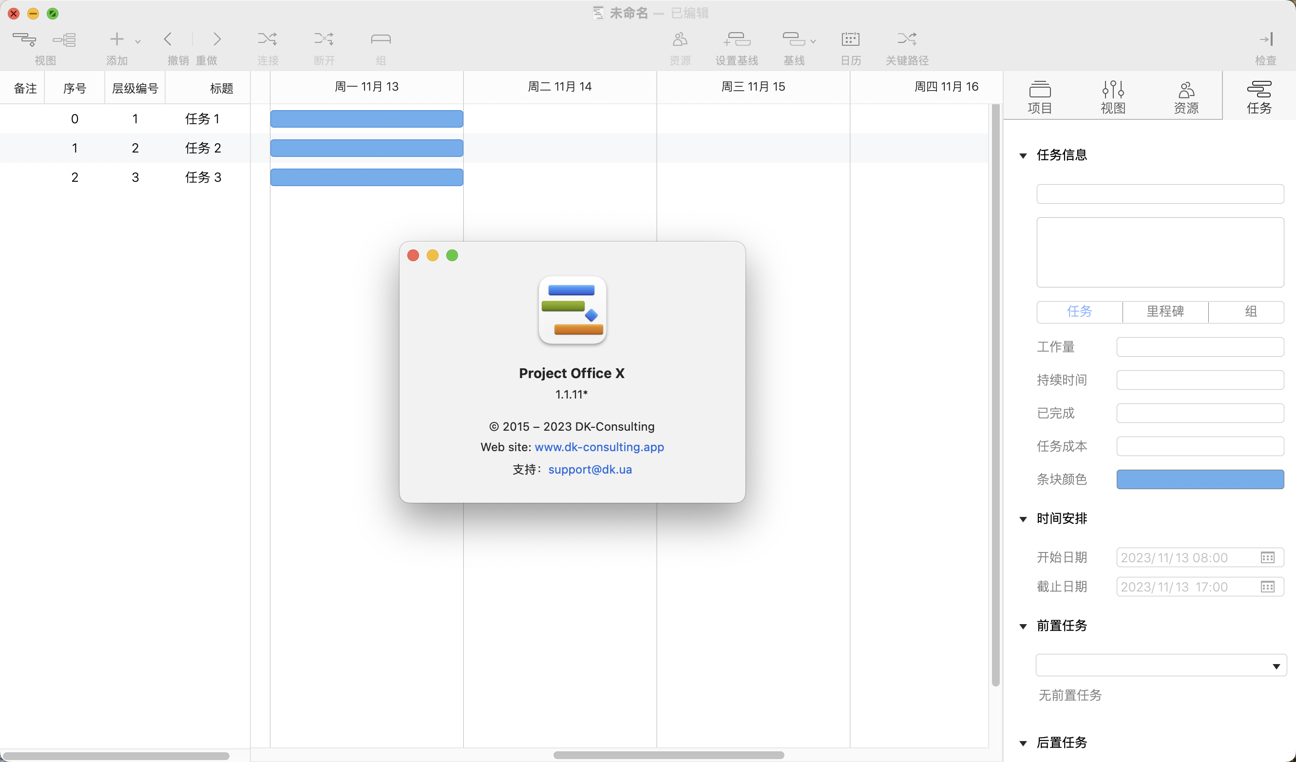Open Resources toolbar icon

(x=680, y=39)
